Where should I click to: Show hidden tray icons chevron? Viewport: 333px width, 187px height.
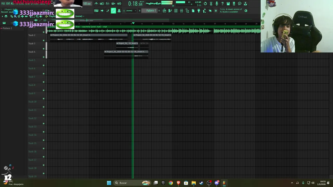click(x=292, y=183)
